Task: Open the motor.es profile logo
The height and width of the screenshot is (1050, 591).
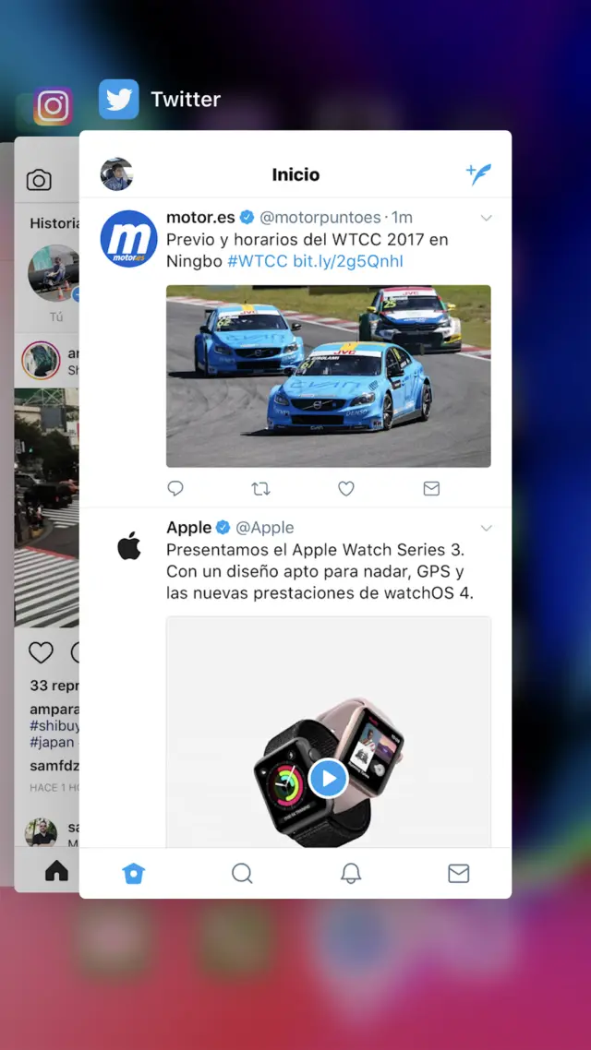Action: point(128,239)
